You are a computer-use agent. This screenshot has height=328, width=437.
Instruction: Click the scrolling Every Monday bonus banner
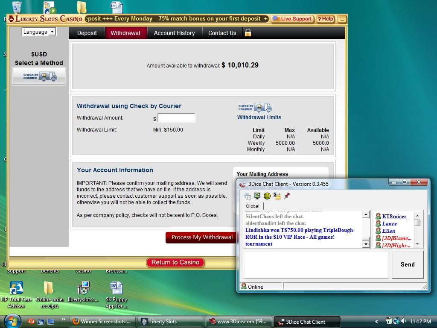point(176,19)
